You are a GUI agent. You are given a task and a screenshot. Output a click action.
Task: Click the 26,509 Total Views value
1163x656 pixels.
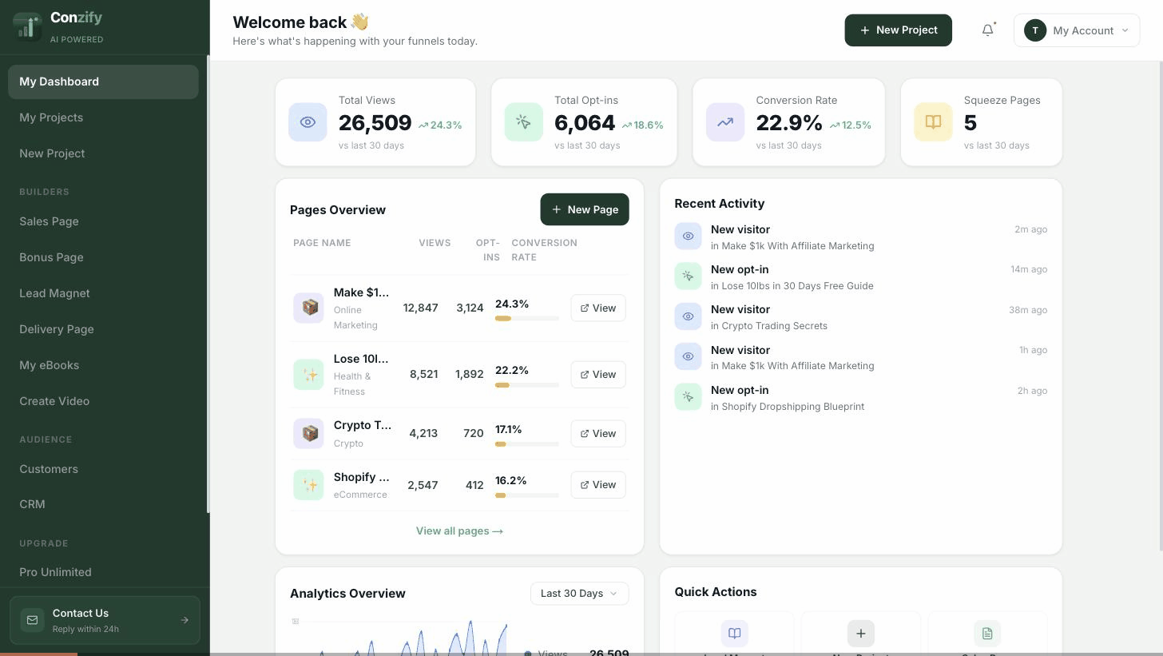375,123
